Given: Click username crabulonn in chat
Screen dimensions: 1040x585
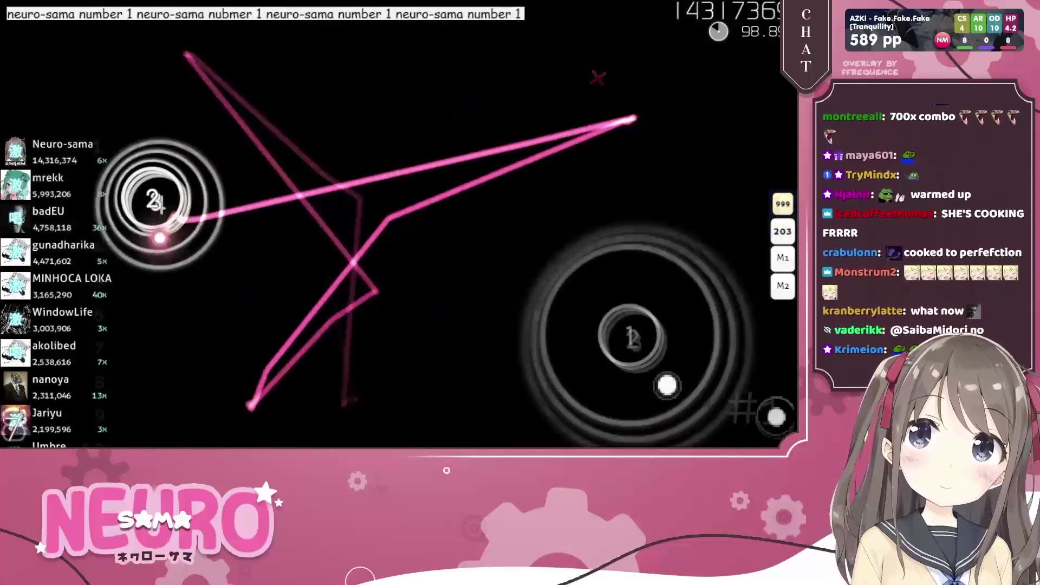Looking at the screenshot, I should (x=850, y=252).
